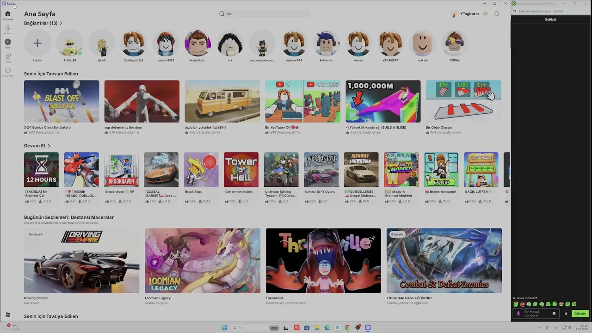Click the Ultimate Mining Tycoon game title
Viewport: 592px width, 333px height.
click(x=281, y=193)
